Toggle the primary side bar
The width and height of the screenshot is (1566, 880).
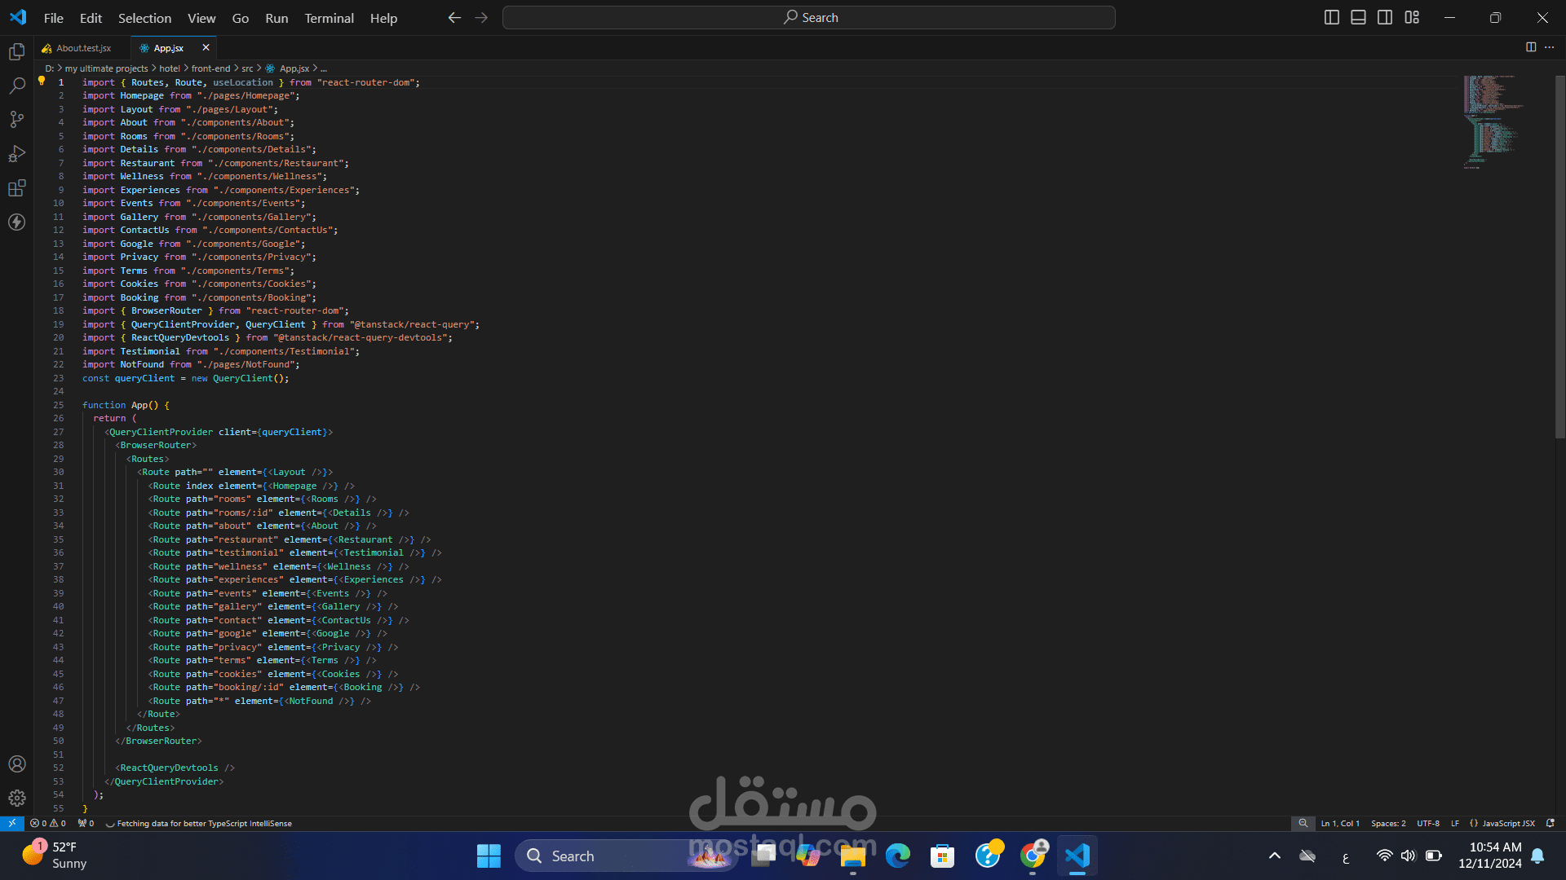pyautogui.click(x=1332, y=17)
